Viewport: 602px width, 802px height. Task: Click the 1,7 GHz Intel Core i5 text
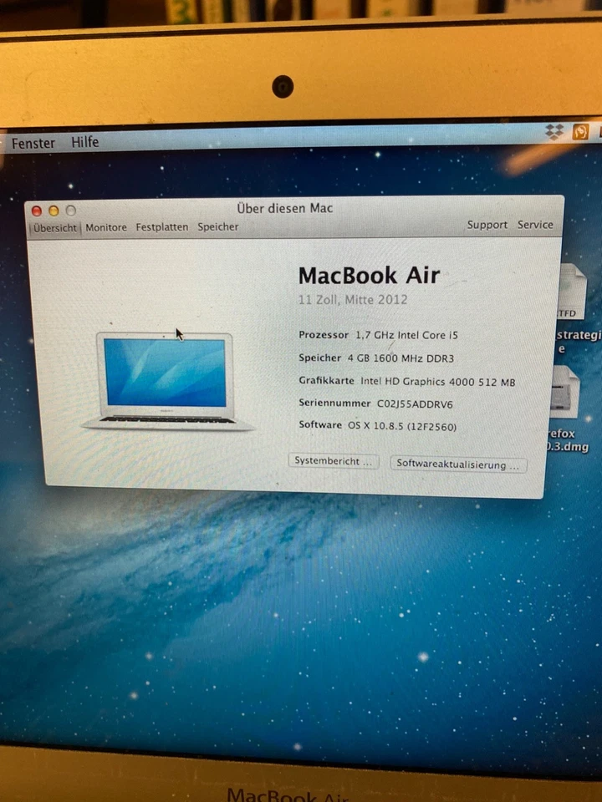coord(407,336)
